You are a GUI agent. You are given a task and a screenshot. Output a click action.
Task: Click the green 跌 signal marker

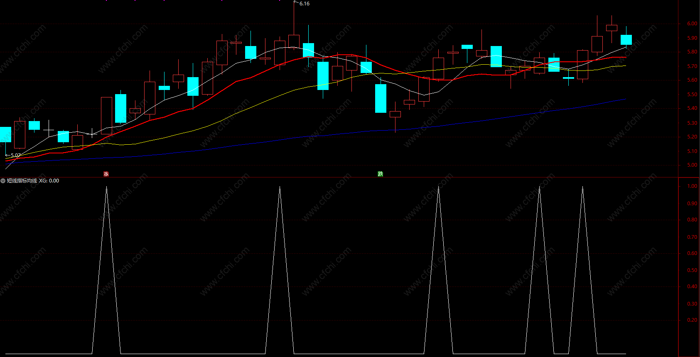pyautogui.click(x=381, y=174)
